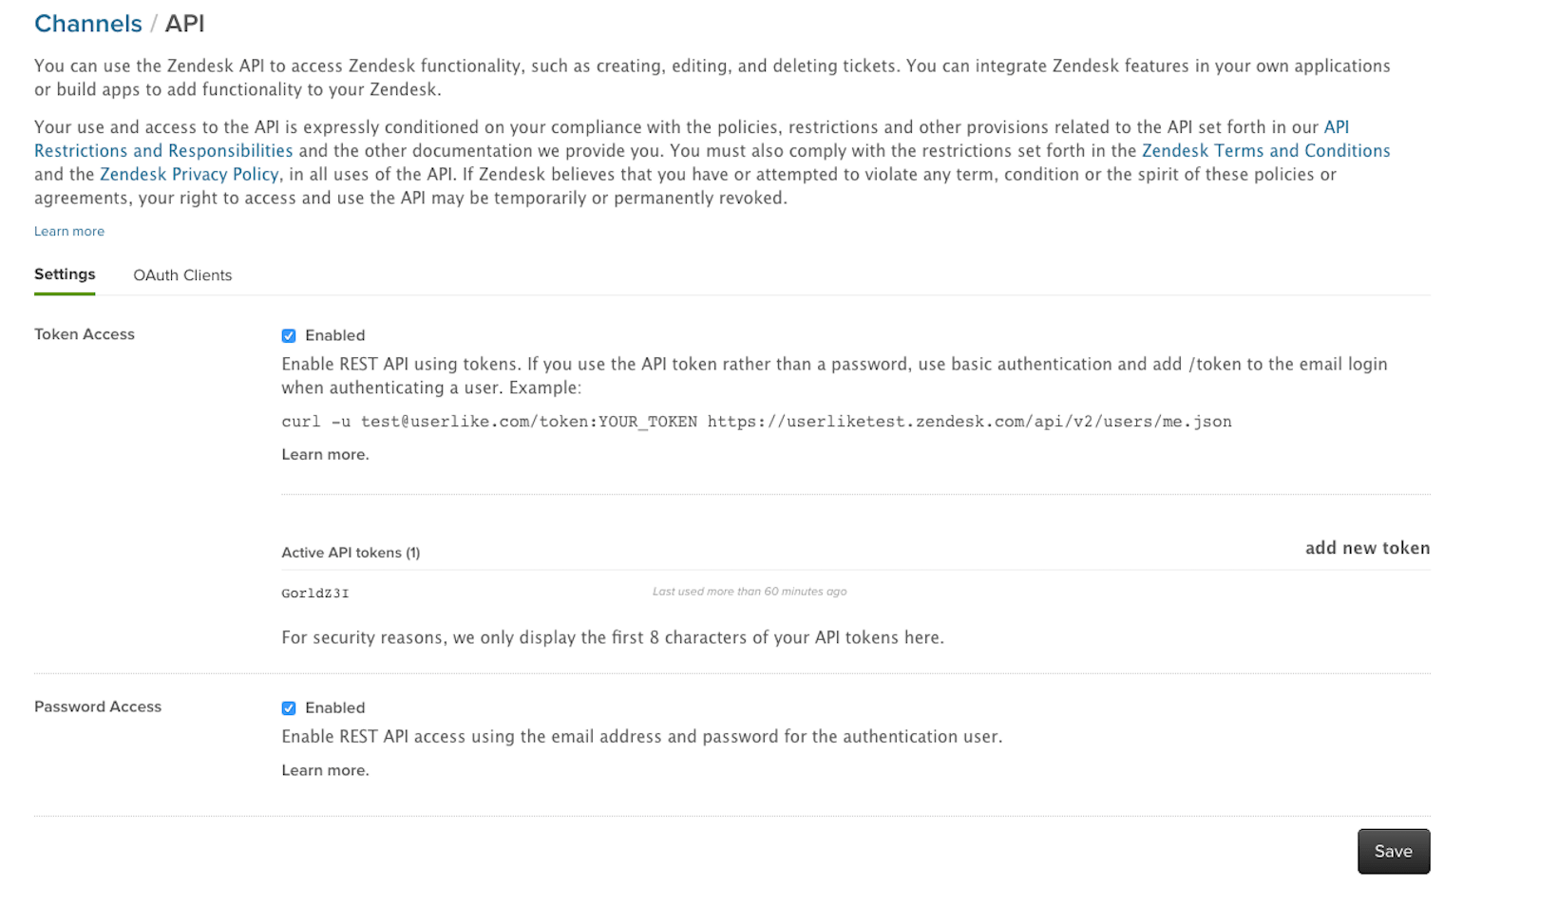Save the API settings
This screenshot has height=924, width=1558.
(1393, 852)
